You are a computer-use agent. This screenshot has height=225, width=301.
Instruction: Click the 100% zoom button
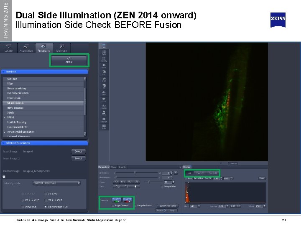(x=123, y=182)
